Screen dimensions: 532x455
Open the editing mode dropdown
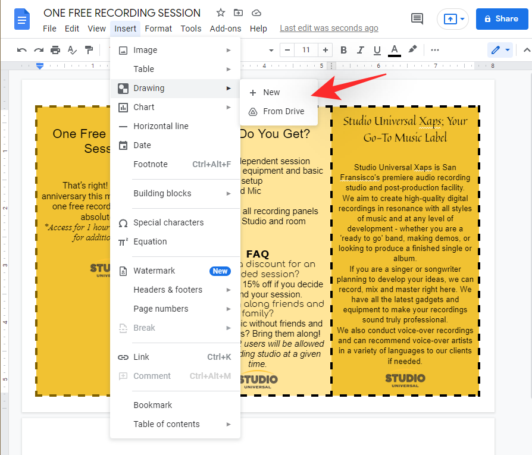click(500, 50)
